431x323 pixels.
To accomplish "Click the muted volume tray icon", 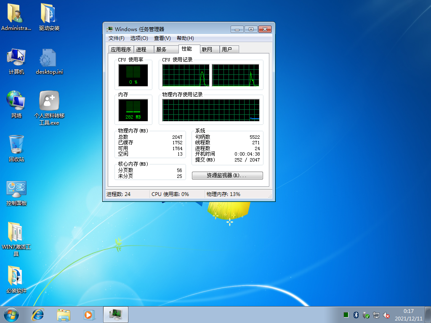I will click(386, 315).
